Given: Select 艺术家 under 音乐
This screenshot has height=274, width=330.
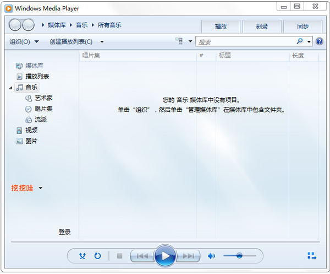Looking at the screenshot, I should point(43,98).
